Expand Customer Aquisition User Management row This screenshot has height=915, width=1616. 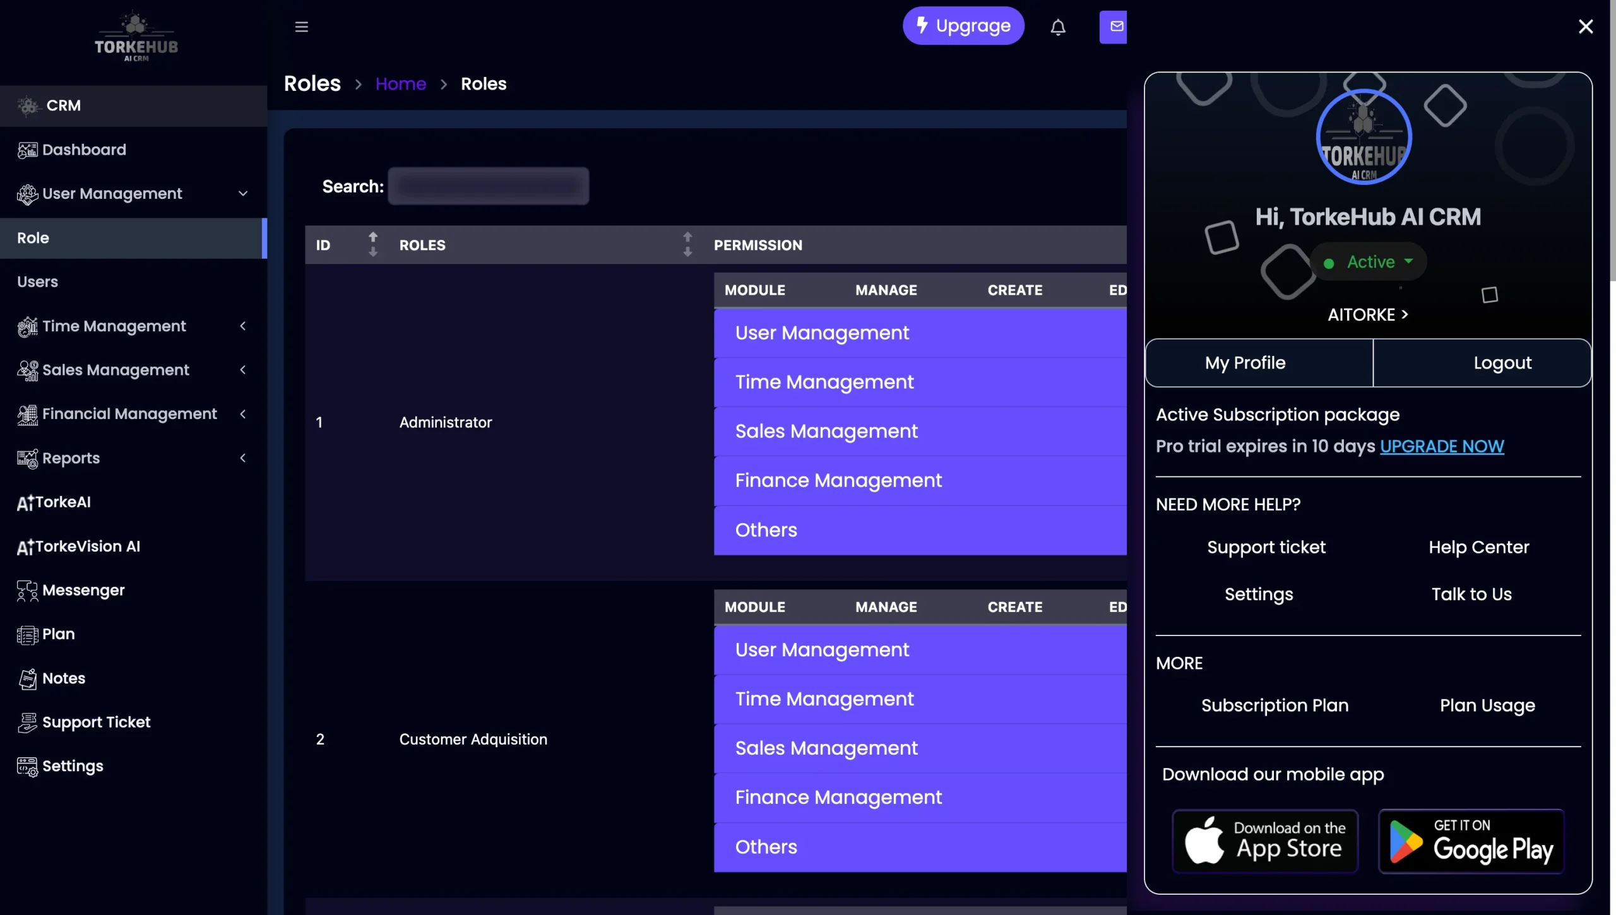(x=920, y=650)
